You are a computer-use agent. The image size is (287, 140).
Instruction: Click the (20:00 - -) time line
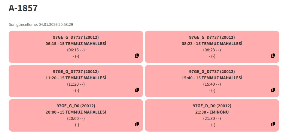[x=76, y=118]
